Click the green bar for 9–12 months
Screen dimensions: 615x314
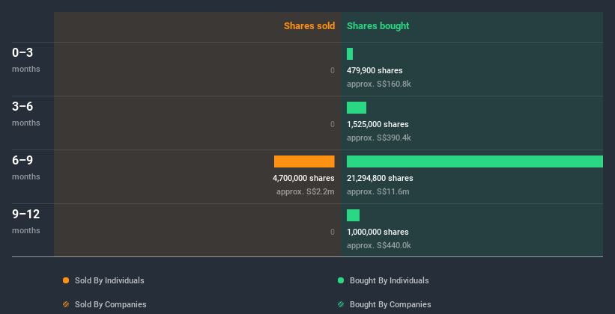(x=353, y=215)
